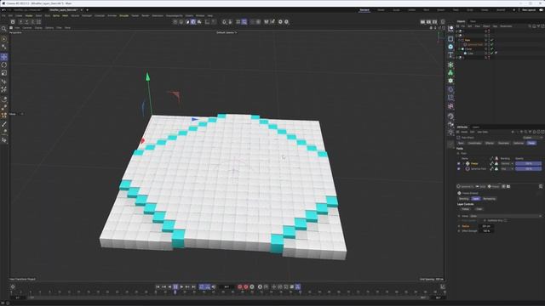The height and width of the screenshot is (306, 545).
Task: Switch to the Parameter tab
Action: 503,143
